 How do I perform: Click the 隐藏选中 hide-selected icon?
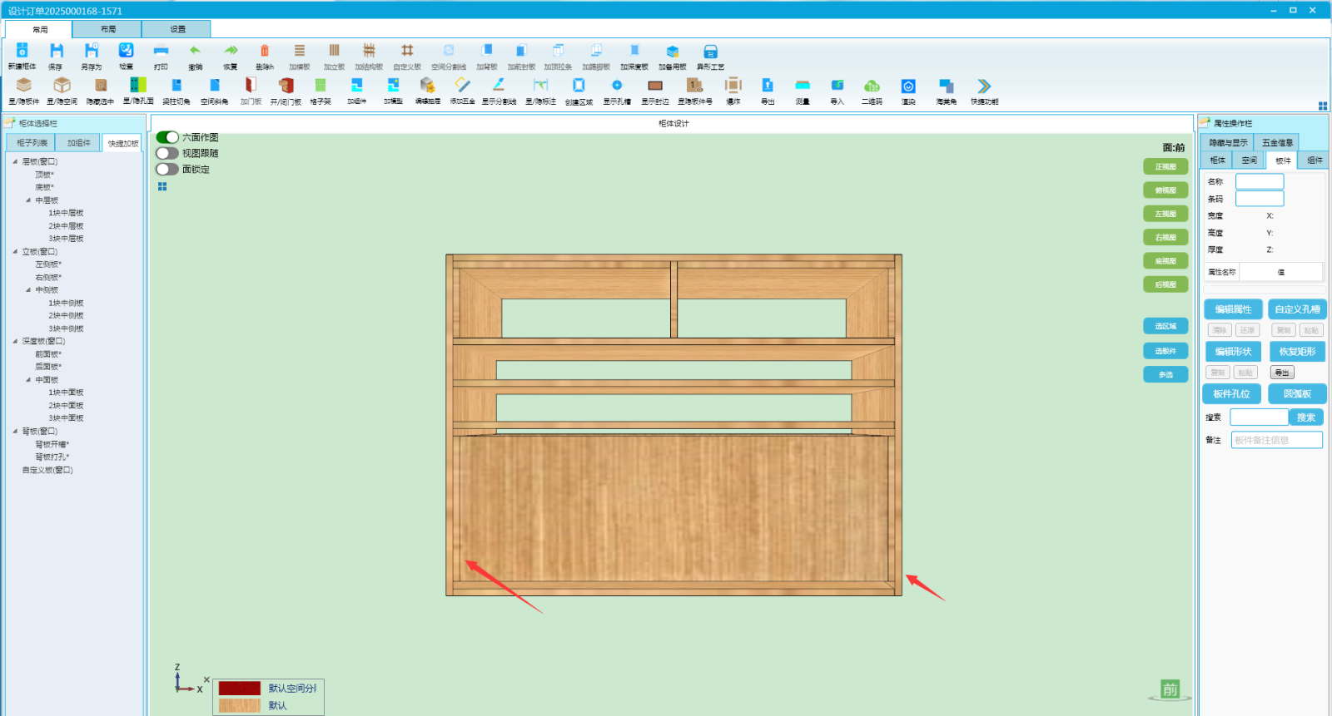coord(100,86)
